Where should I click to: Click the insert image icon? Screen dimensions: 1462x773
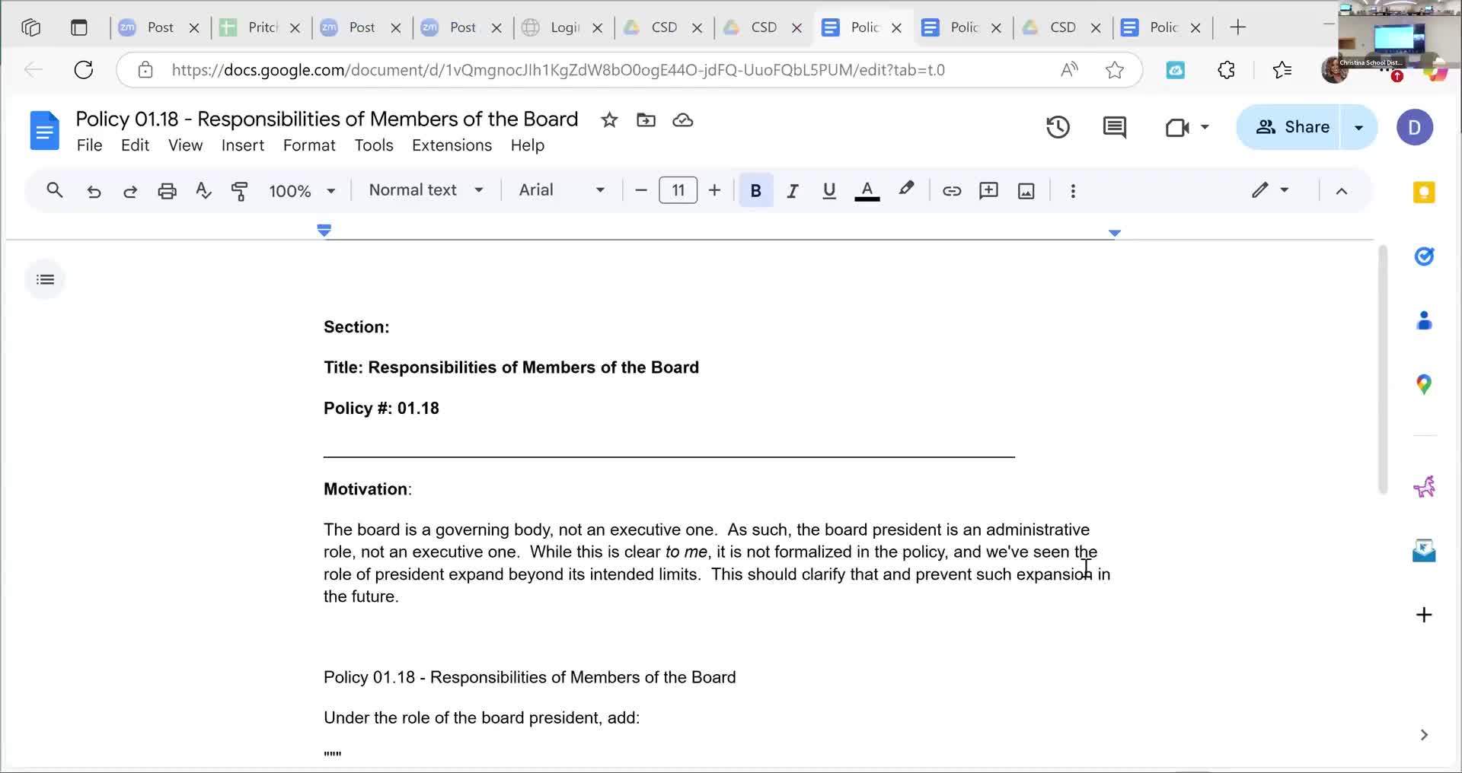(1026, 191)
